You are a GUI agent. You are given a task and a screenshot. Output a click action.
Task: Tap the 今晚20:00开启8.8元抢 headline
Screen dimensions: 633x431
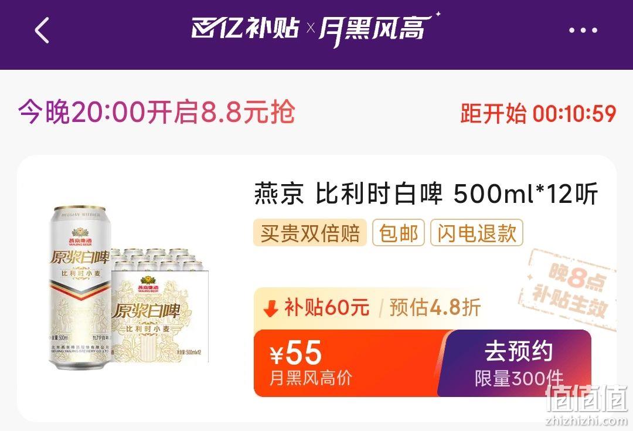(156, 112)
